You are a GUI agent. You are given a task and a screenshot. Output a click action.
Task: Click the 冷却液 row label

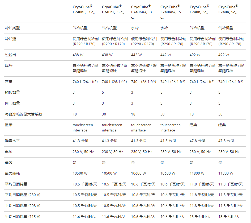tap(11, 39)
